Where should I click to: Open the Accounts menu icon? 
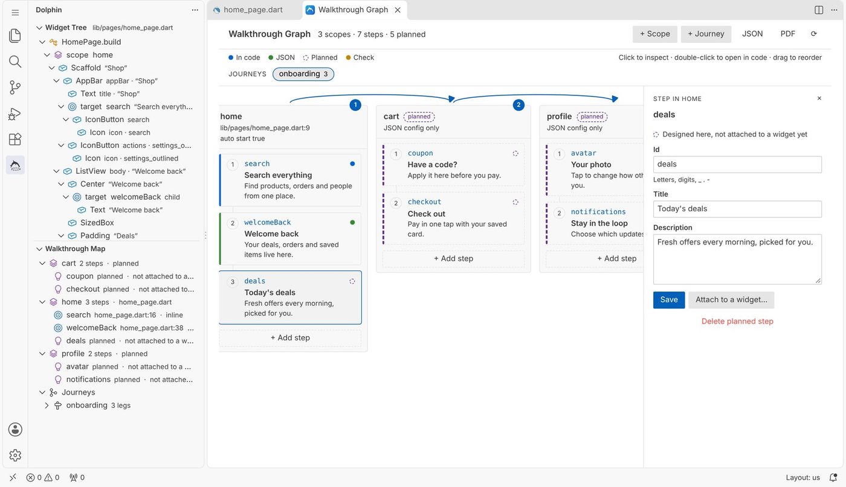click(15, 429)
